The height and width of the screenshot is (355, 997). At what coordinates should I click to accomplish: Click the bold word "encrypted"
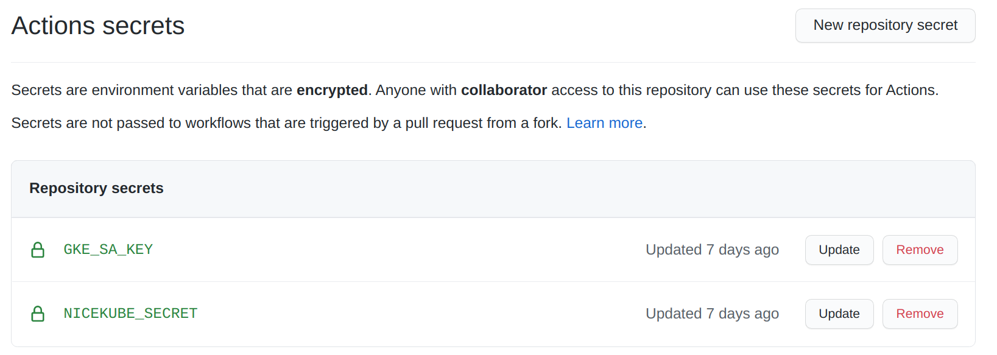(x=332, y=90)
